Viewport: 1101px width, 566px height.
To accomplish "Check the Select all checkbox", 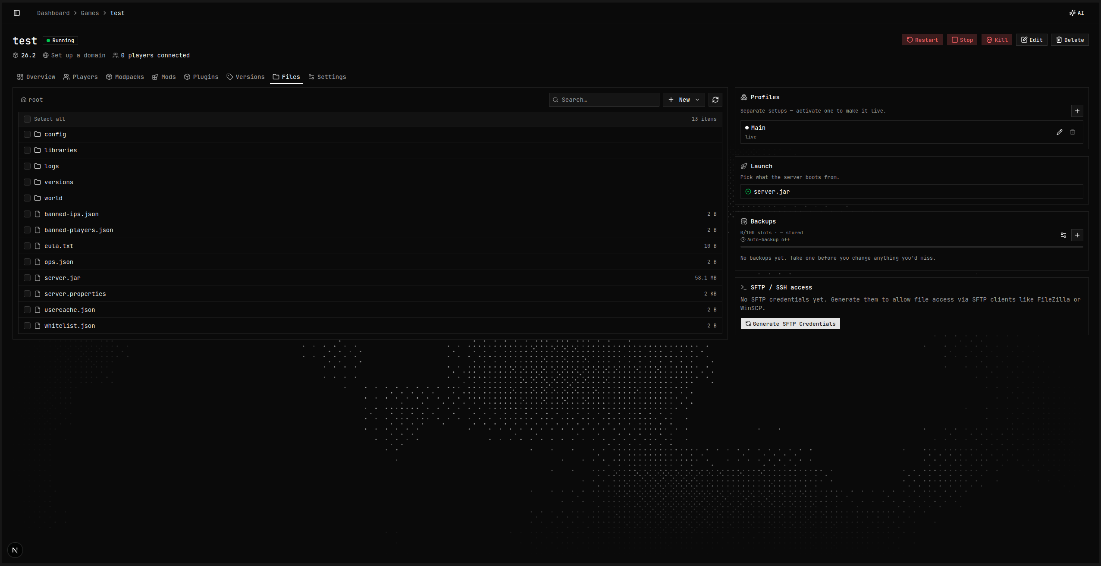I will pos(27,119).
